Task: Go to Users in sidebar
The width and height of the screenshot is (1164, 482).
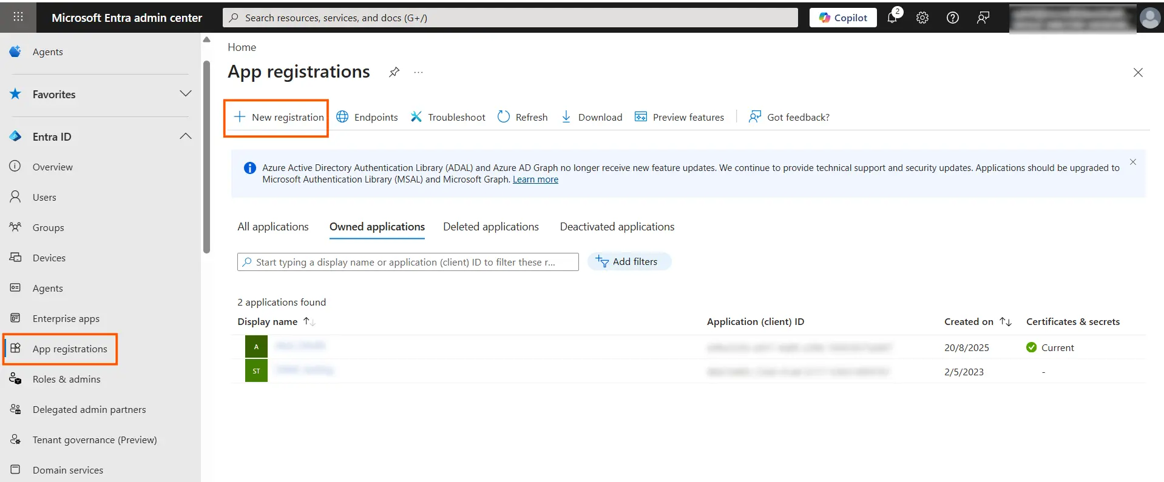Action: click(44, 197)
